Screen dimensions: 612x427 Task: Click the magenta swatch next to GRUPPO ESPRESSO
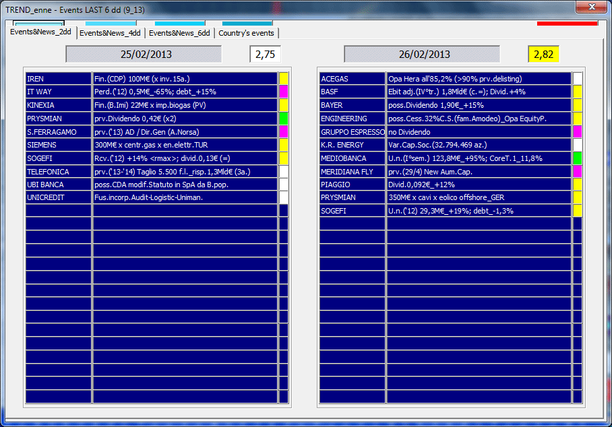coord(578,131)
